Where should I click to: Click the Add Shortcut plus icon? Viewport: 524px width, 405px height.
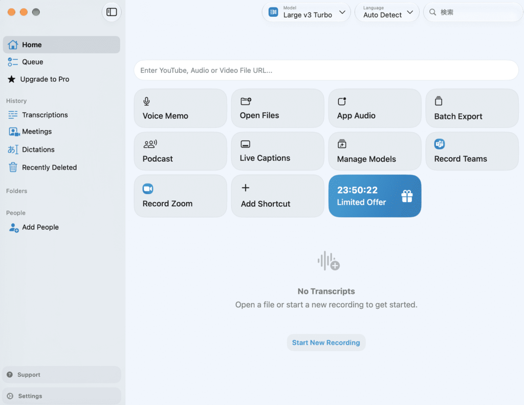pyautogui.click(x=245, y=187)
